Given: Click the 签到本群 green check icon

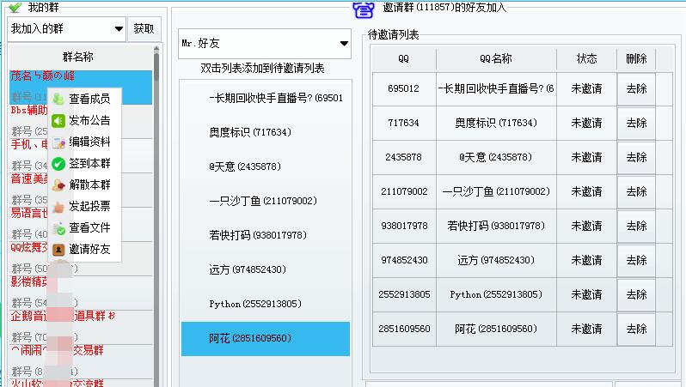Looking at the screenshot, I should (58, 164).
